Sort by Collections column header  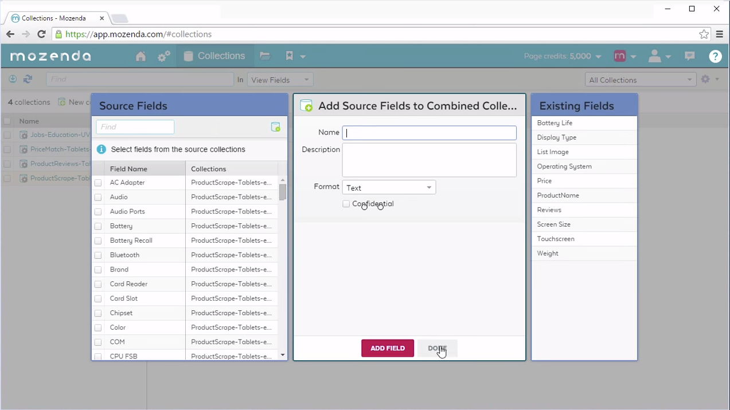coord(232,168)
